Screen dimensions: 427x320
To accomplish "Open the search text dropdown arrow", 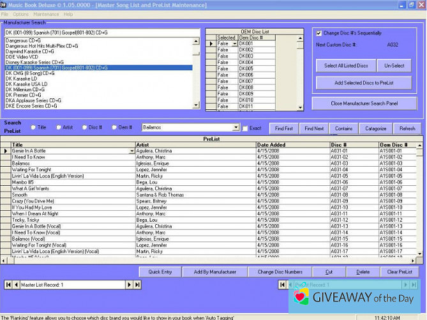I will [236, 128].
